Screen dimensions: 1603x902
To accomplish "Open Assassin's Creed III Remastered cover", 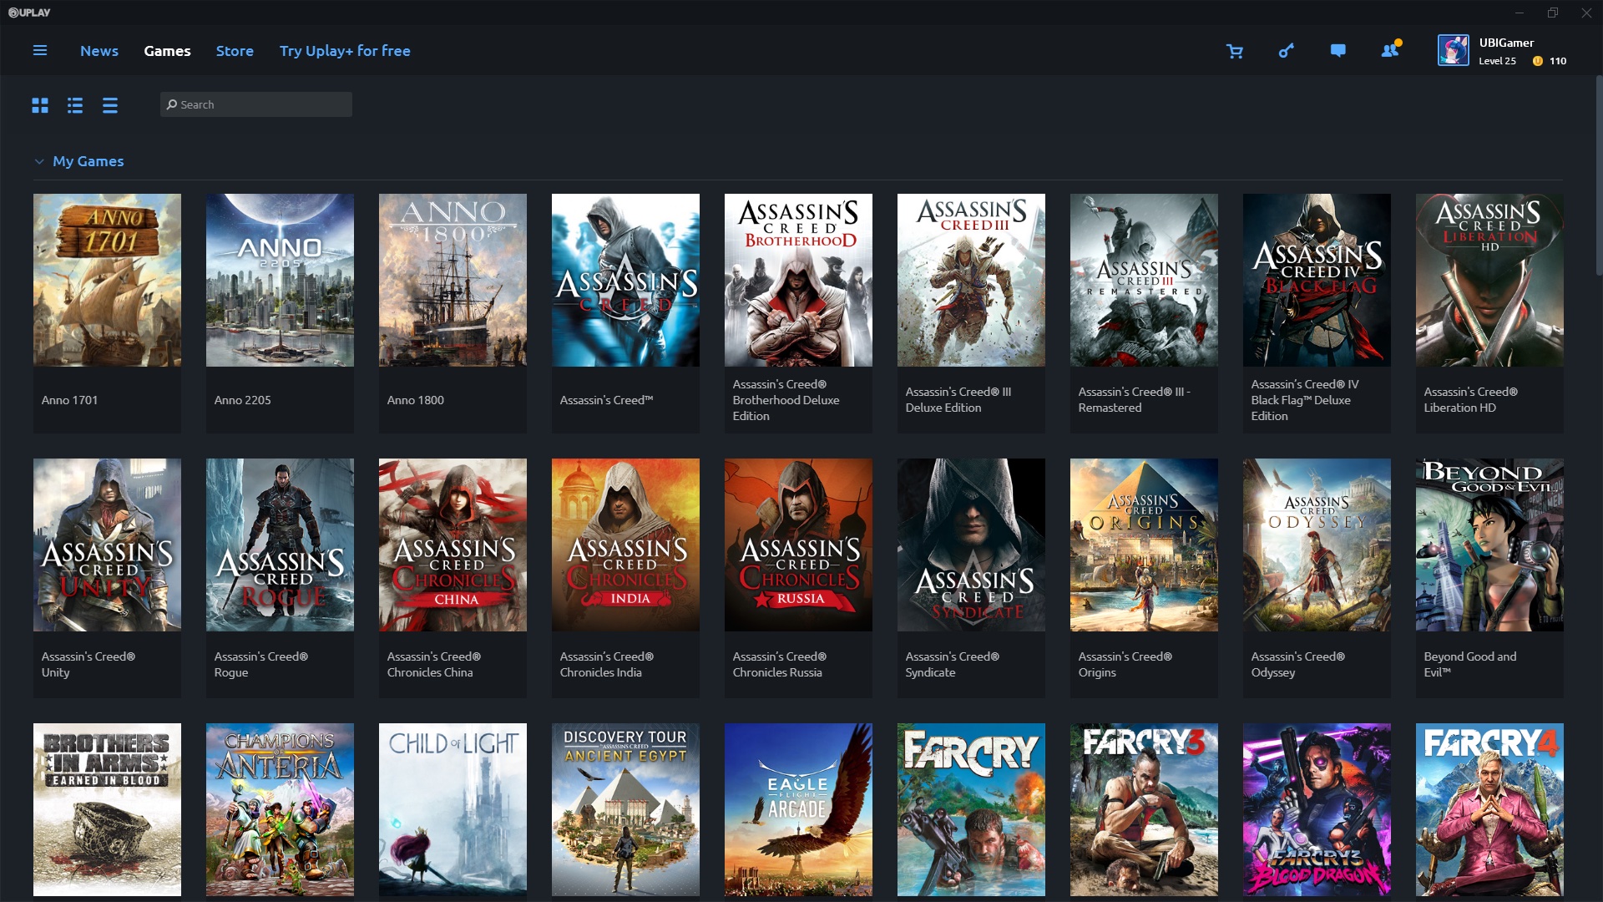I will coord(1144,280).
